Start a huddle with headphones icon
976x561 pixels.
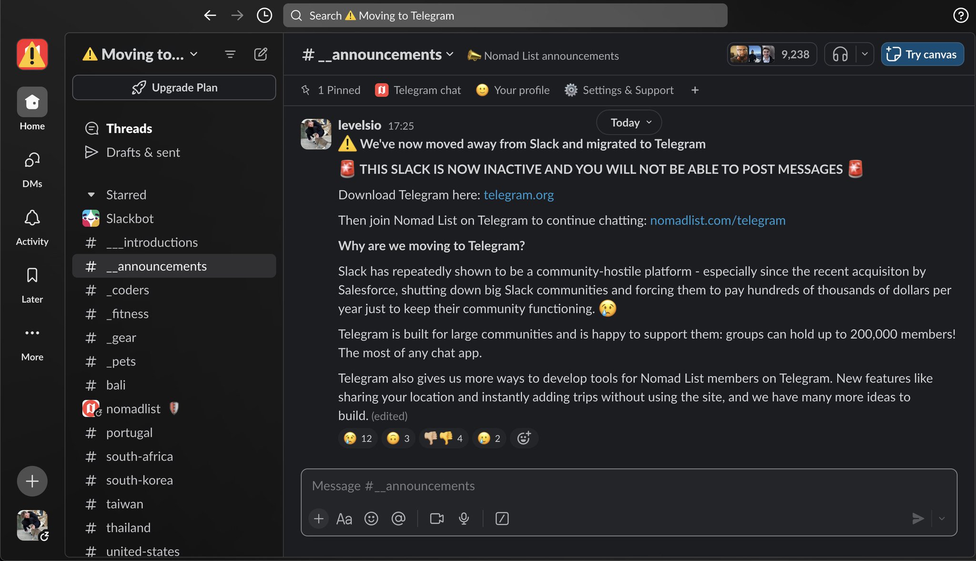[840, 54]
